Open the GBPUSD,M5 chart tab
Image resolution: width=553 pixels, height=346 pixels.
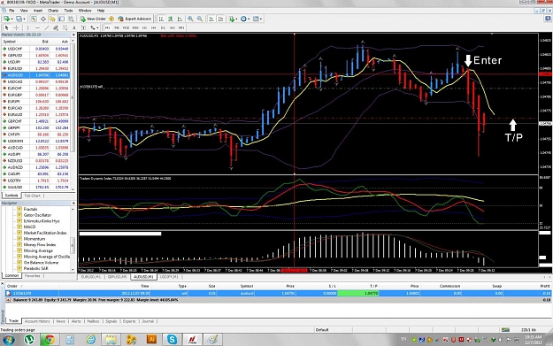pyautogui.click(x=117, y=277)
